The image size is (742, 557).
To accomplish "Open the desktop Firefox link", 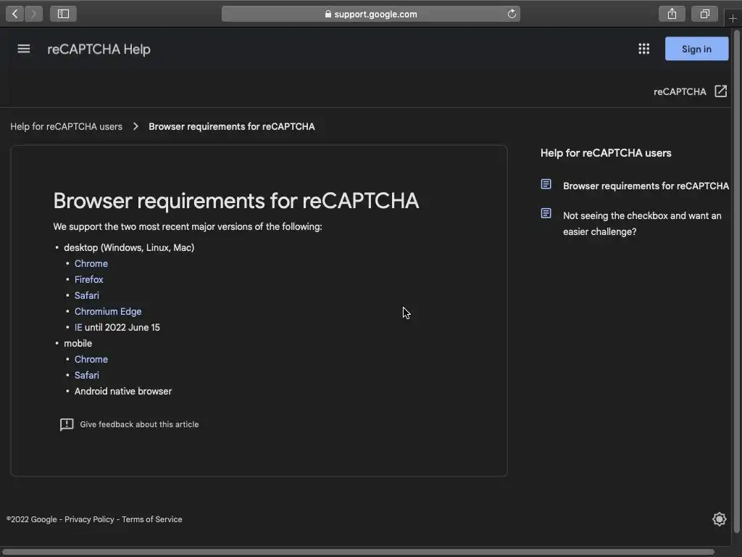I will coord(89,280).
